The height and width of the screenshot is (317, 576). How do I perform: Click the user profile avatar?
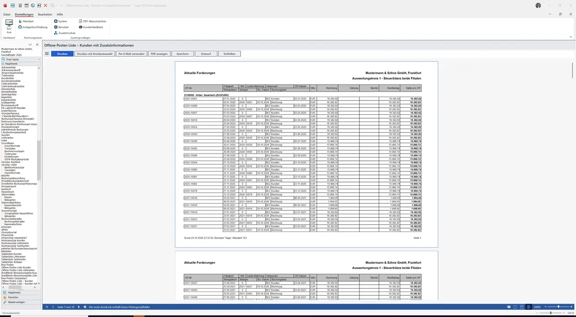[538, 5]
